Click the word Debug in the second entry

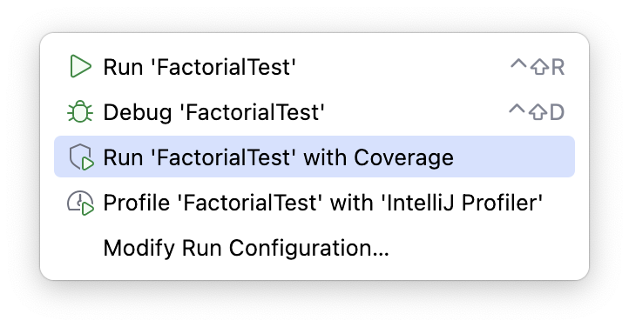click(138, 112)
